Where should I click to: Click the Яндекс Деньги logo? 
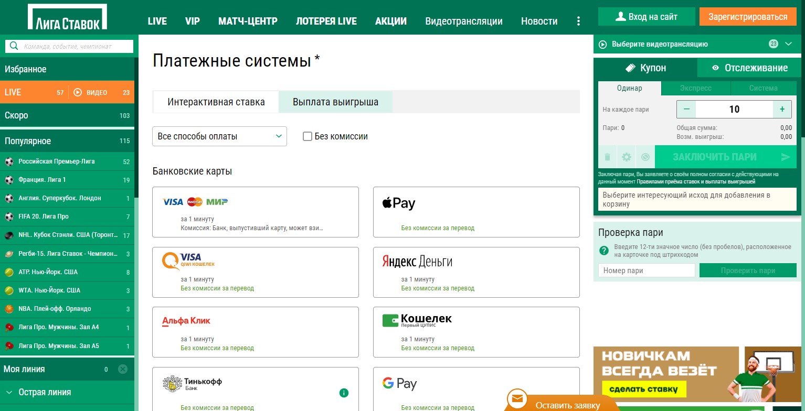pos(417,261)
